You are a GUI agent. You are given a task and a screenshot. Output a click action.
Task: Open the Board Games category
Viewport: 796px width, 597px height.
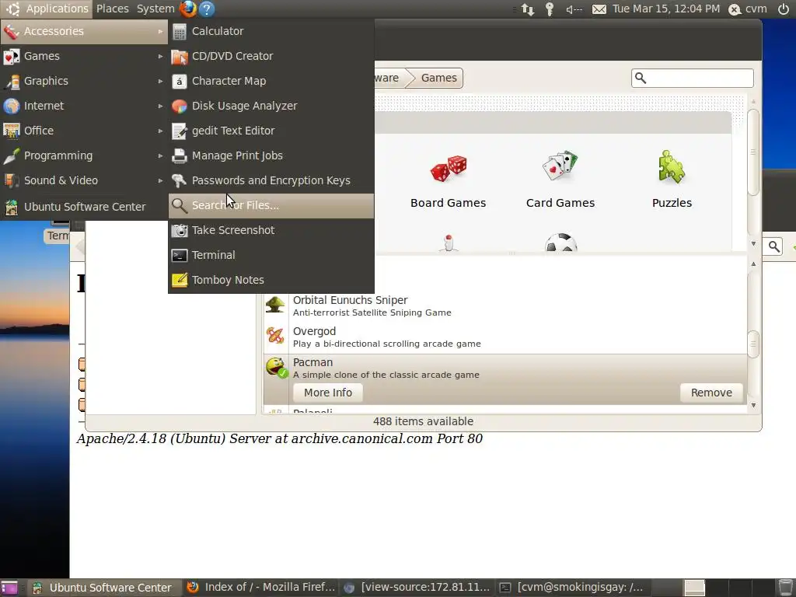click(449, 180)
